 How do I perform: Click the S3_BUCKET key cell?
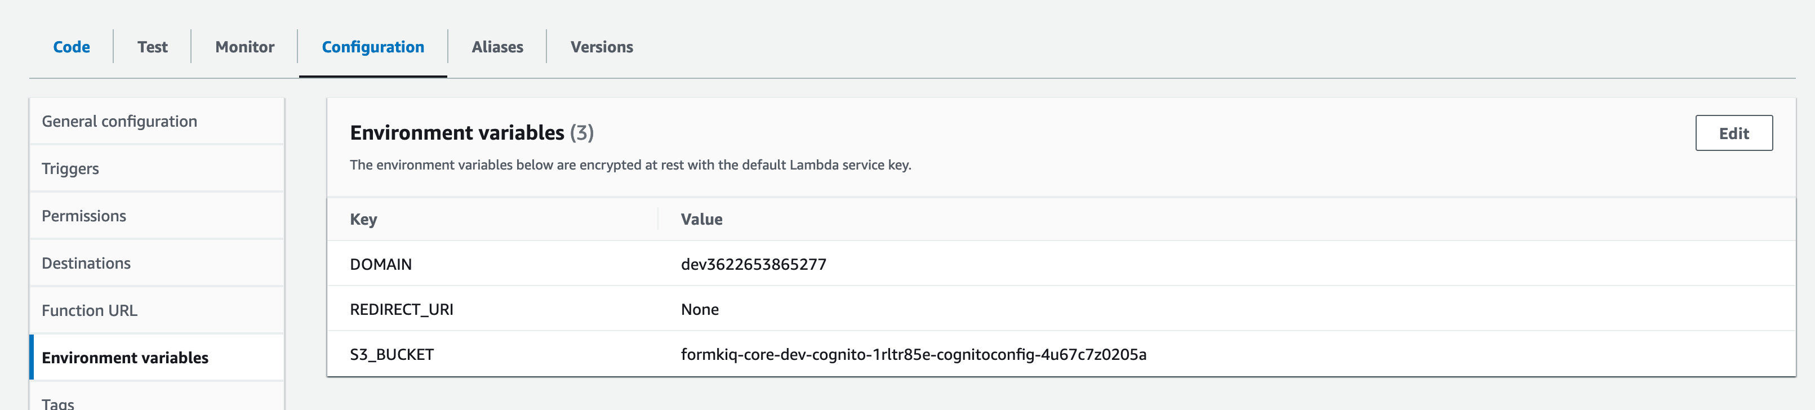(392, 354)
